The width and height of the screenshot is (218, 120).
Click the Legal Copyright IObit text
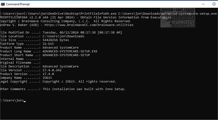(x=79, y=81)
